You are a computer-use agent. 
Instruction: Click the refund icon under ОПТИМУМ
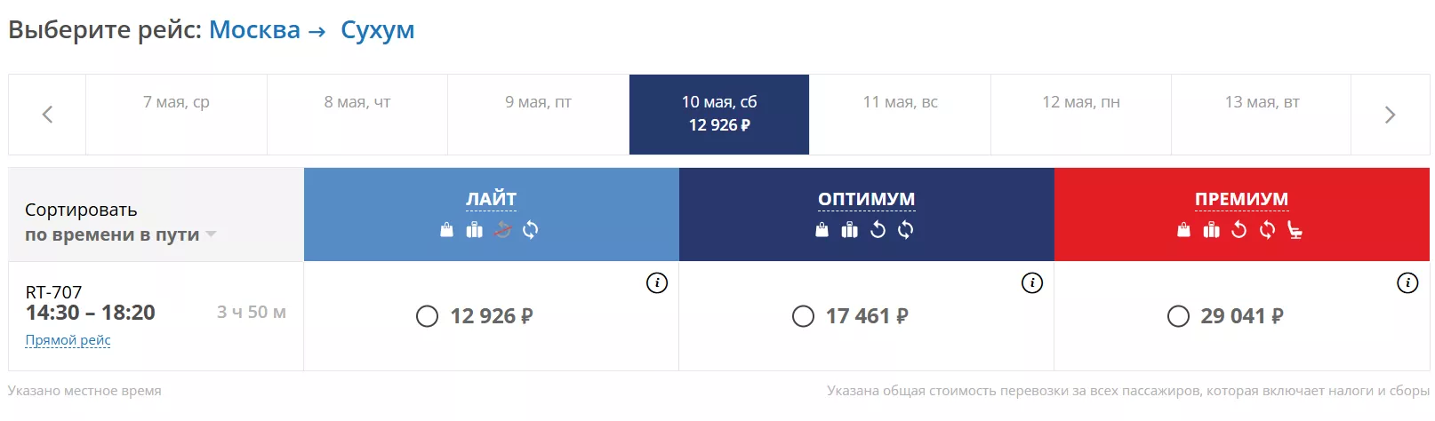tap(878, 230)
